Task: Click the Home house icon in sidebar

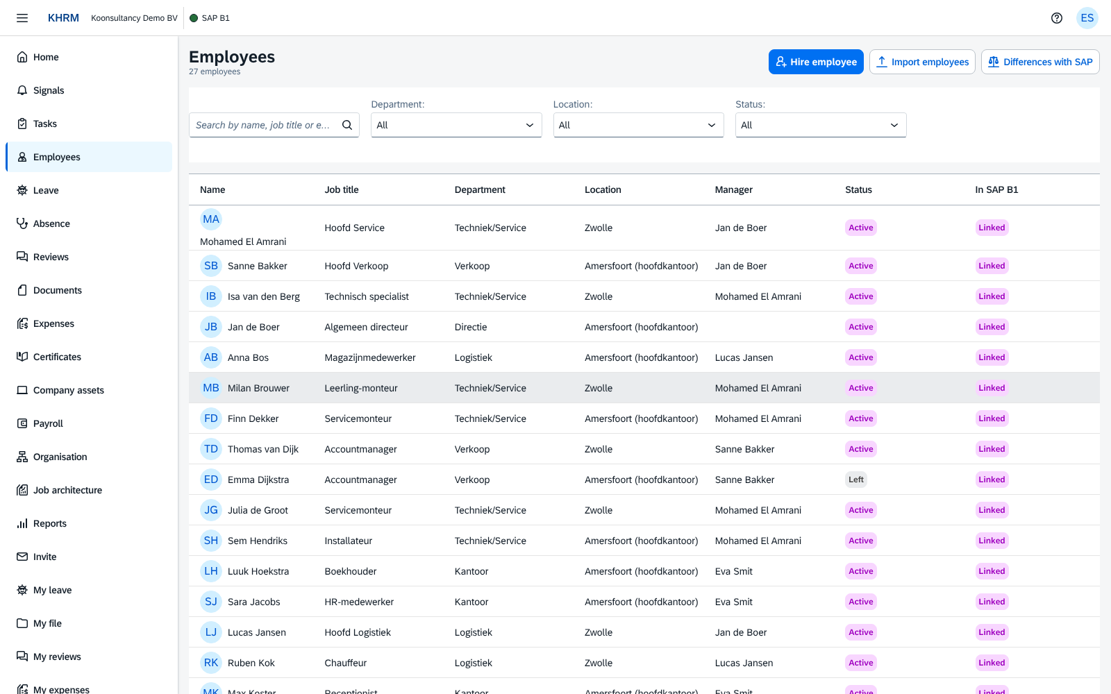Action: 22,57
